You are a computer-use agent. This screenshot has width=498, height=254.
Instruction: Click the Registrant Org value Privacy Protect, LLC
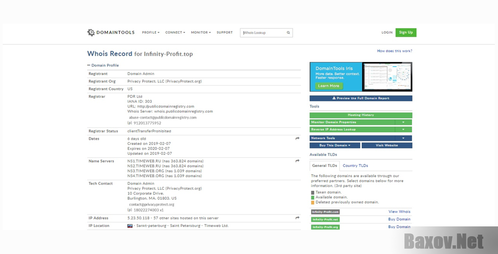point(165,81)
